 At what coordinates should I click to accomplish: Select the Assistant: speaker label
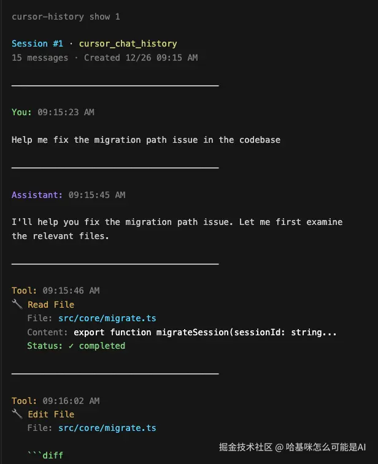pos(37,195)
